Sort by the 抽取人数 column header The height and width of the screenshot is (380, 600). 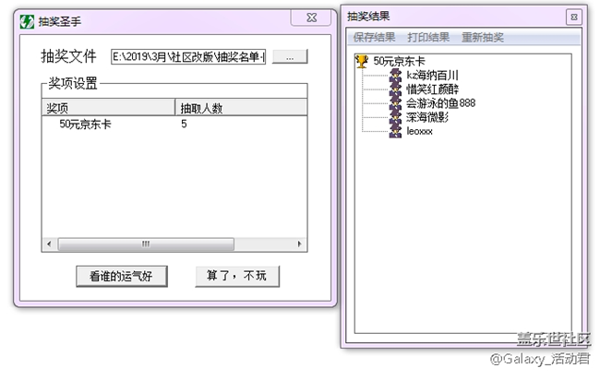tap(240, 108)
